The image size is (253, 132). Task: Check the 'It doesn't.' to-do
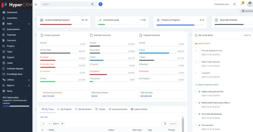(199, 73)
